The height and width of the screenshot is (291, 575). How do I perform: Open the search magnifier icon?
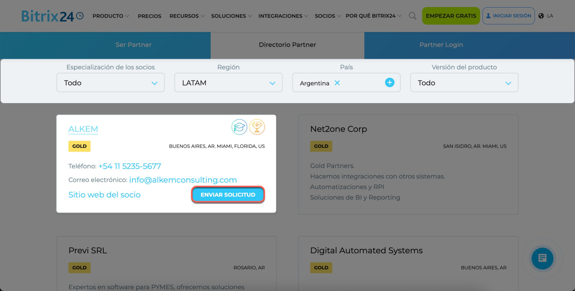point(412,16)
